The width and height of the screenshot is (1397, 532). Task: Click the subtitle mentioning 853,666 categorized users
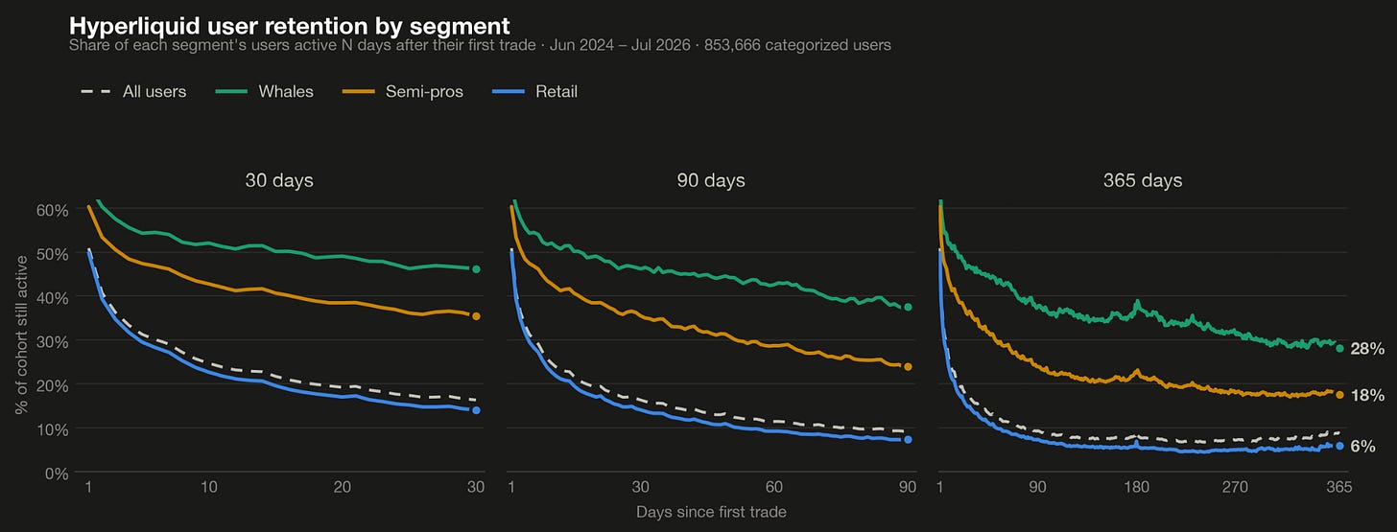(x=481, y=45)
